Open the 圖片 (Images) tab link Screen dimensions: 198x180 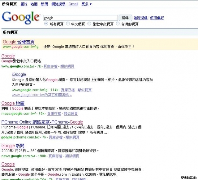[24, 4]
